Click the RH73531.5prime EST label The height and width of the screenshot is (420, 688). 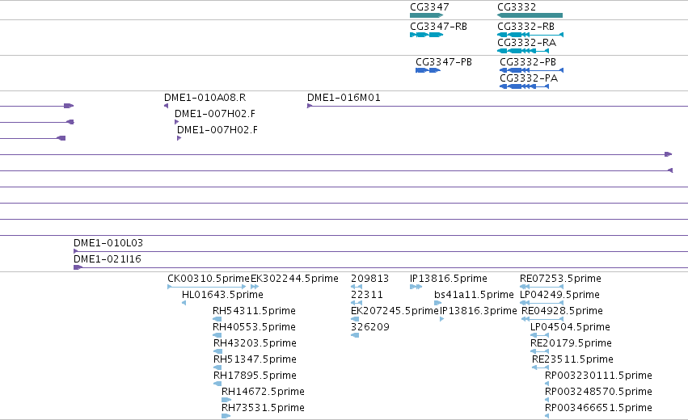pos(263,408)
